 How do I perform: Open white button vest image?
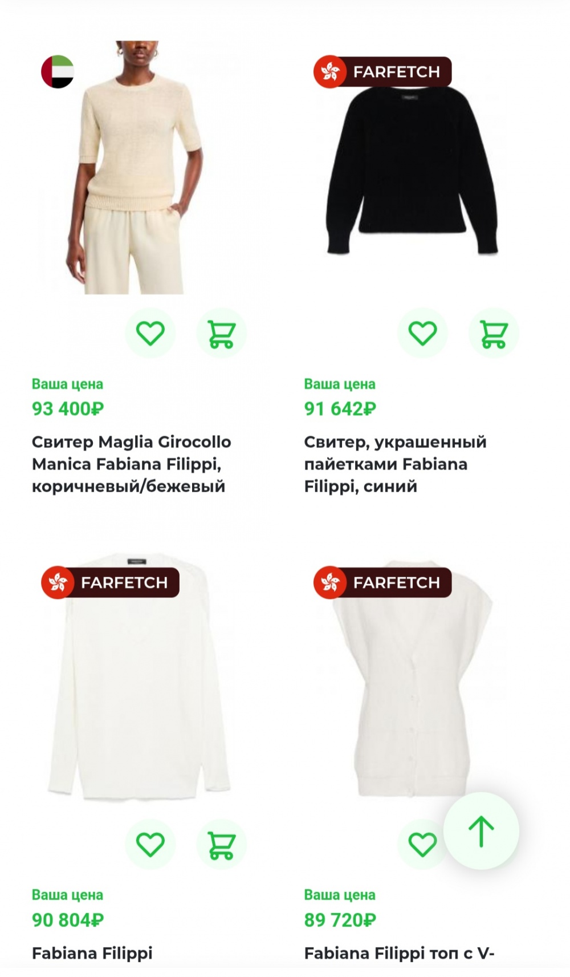[x=412, y=678]
